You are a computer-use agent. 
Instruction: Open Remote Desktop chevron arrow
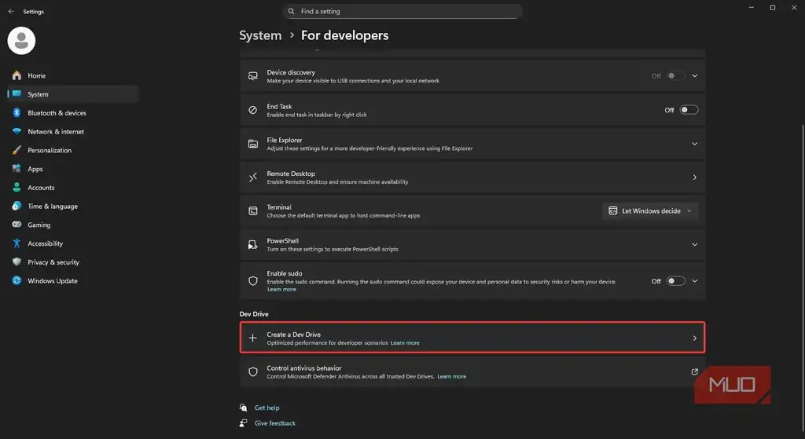coord(695,177)
